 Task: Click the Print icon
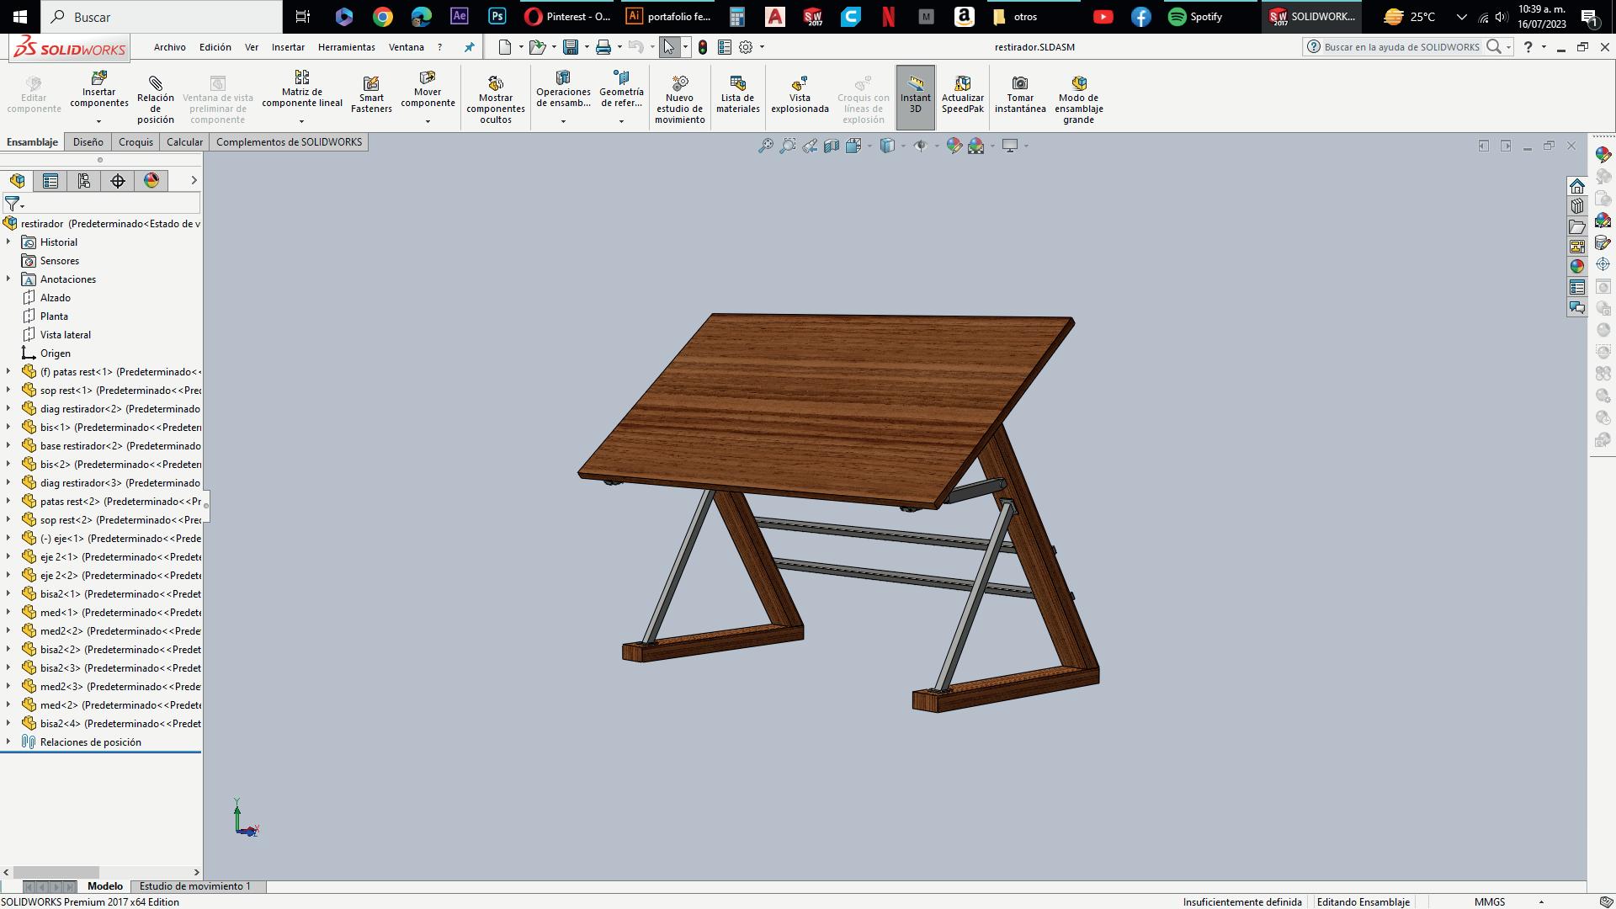[x=603, y=47]
